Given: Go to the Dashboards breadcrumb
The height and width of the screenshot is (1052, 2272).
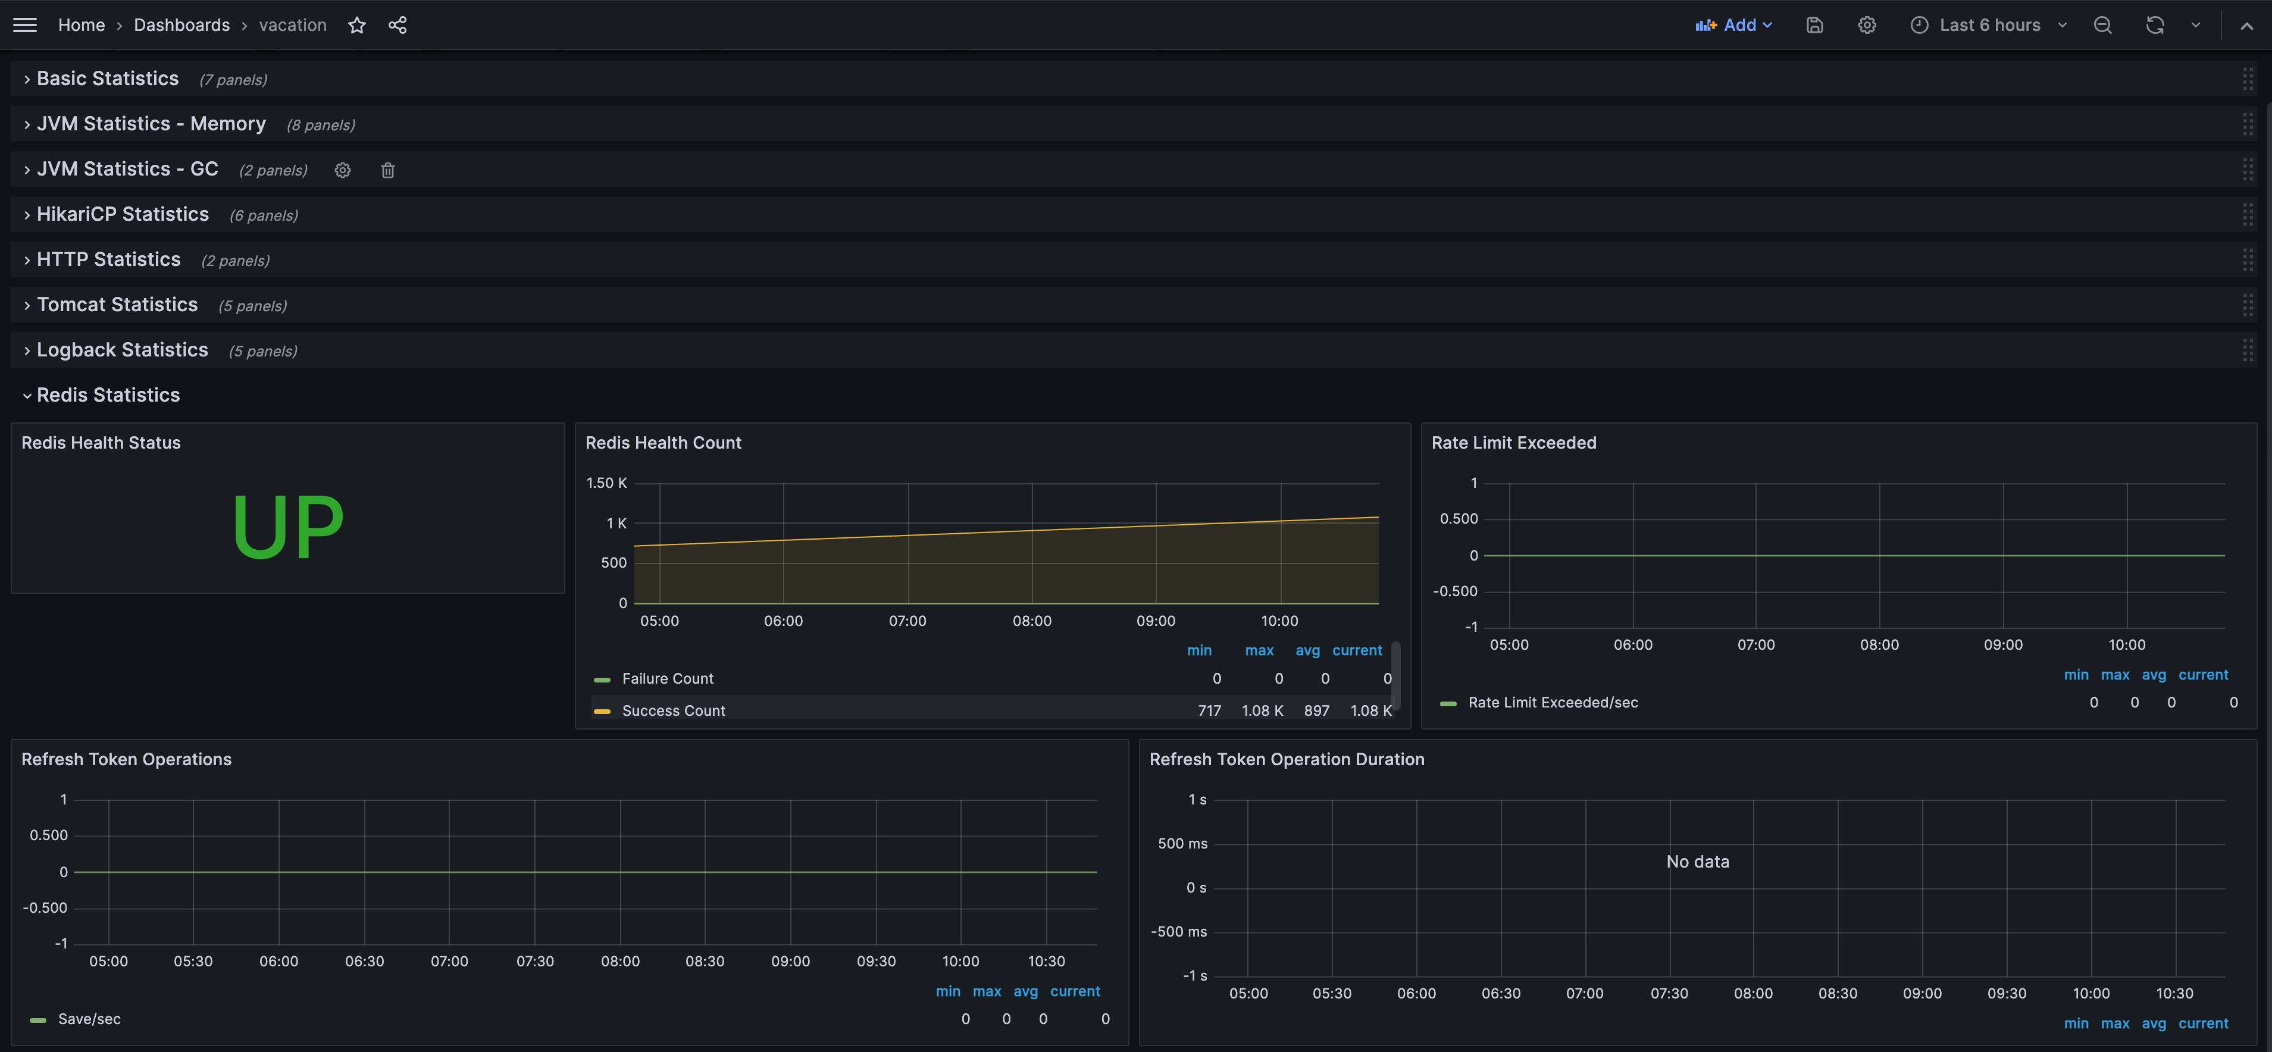Looking at the screenshot, I should [x=181, y=24].
